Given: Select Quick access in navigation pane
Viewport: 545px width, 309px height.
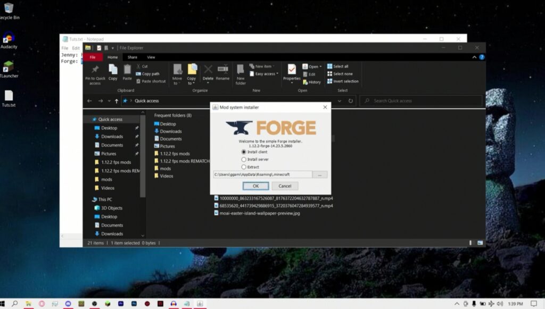Looking at the screenshot, I should coord(111,120).
